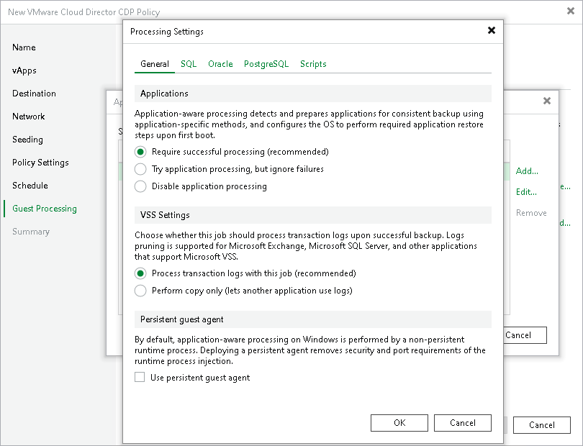Choose Try application processing, ignore failures
583x446 pixels.
pos(140,169)
